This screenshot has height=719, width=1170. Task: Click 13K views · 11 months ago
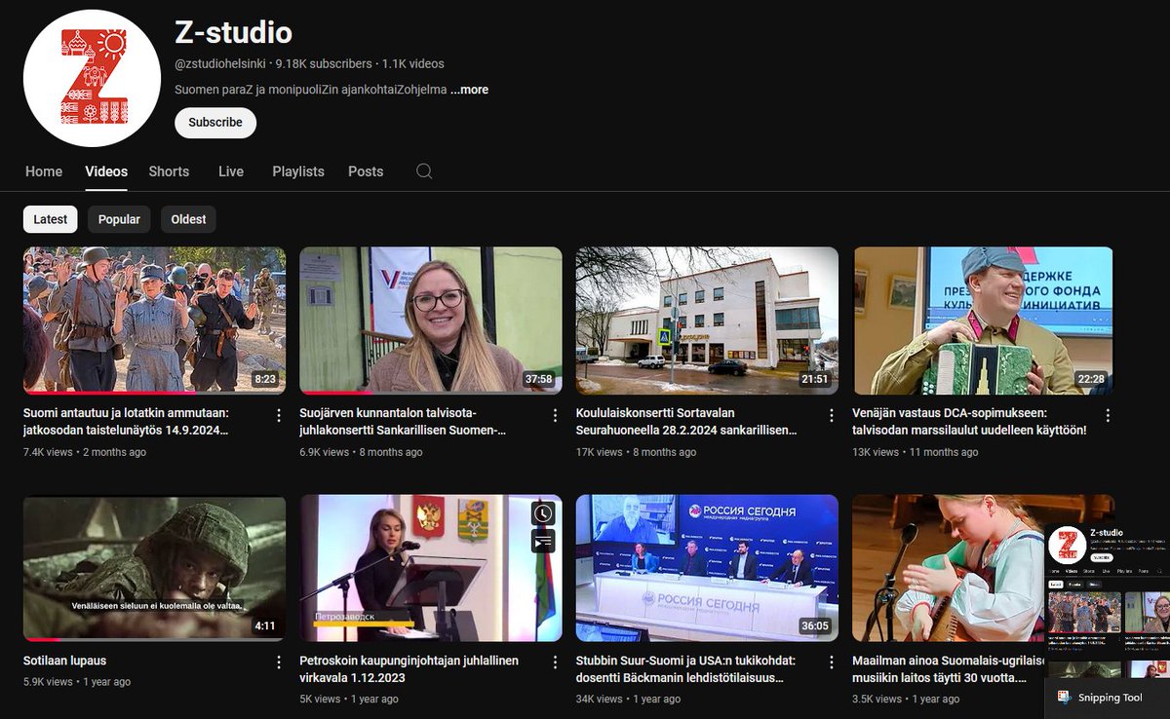[x=915, y=452]
